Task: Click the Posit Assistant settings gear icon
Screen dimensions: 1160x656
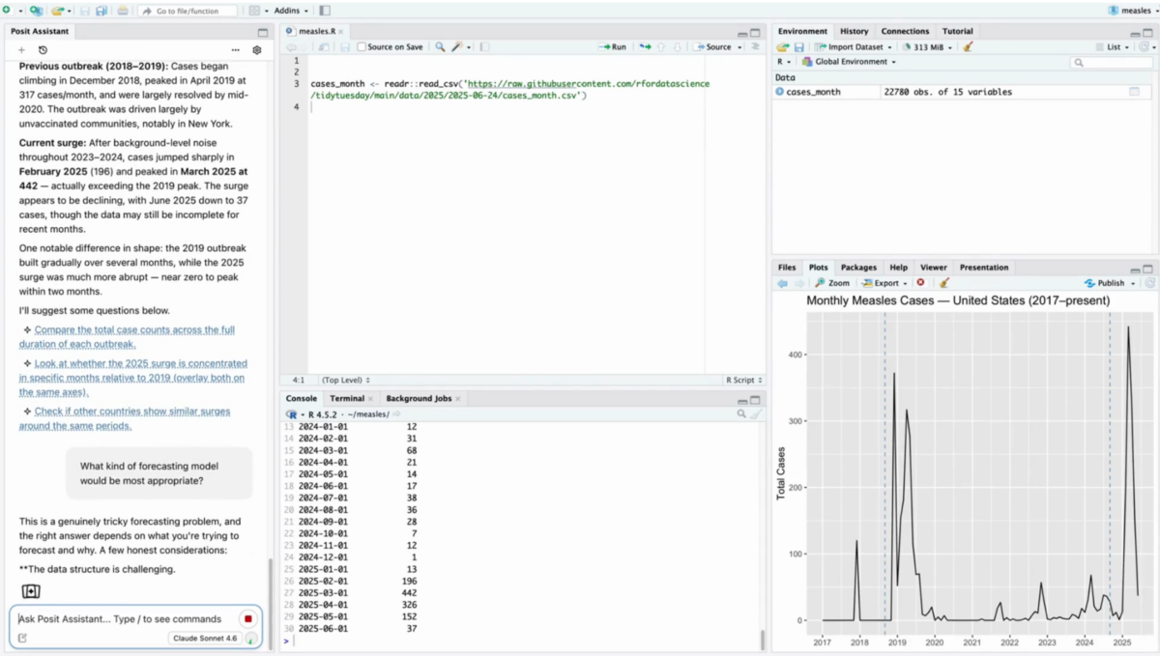Action: click(x=257, y=50)
